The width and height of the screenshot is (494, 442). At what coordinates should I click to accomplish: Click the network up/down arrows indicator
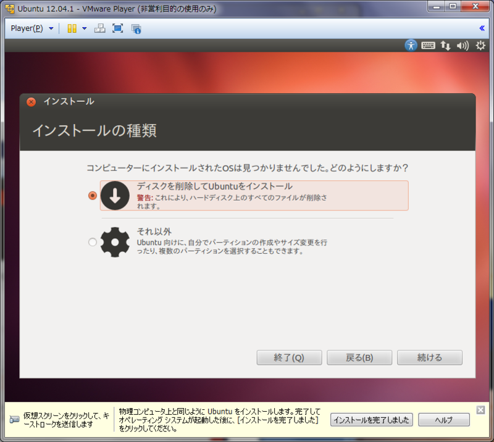[446, 45]
